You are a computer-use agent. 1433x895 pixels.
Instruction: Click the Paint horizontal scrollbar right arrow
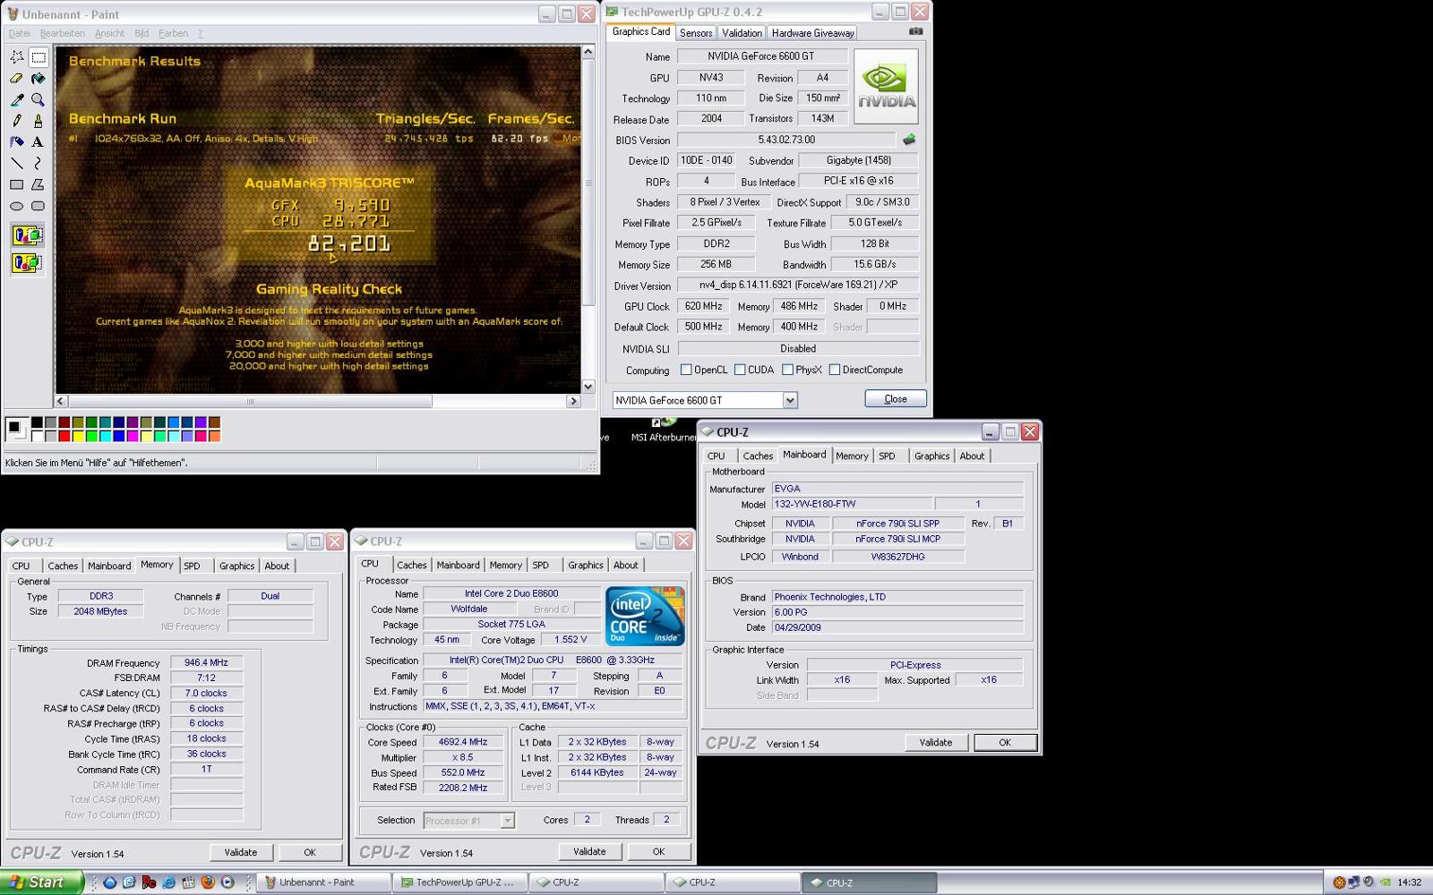tap(573, 401)
